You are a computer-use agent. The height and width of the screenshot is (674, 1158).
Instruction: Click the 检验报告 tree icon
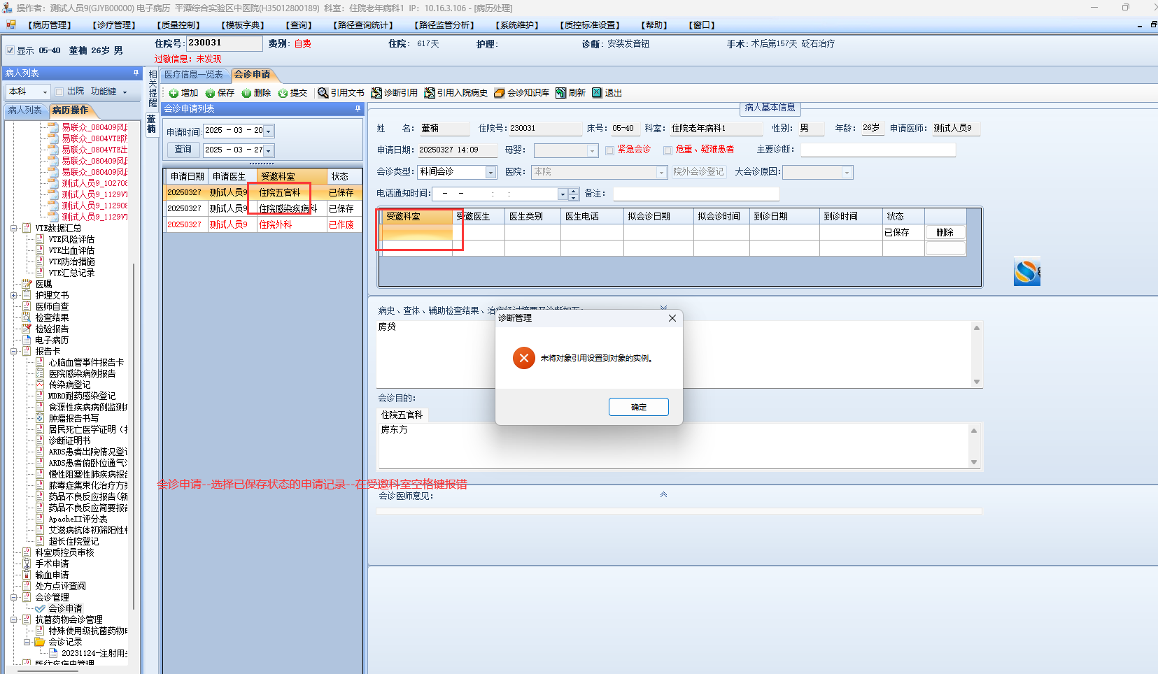(27, 329)
